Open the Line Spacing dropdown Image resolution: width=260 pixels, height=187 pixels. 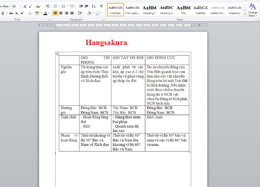coord(80,13)
